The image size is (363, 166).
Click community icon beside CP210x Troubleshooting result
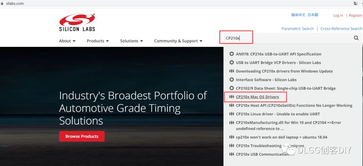(232, 146)
